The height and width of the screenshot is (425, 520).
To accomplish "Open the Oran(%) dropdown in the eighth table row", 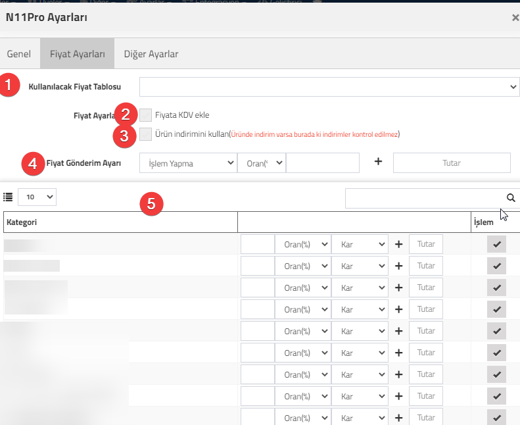I will (x=303, y=396).
